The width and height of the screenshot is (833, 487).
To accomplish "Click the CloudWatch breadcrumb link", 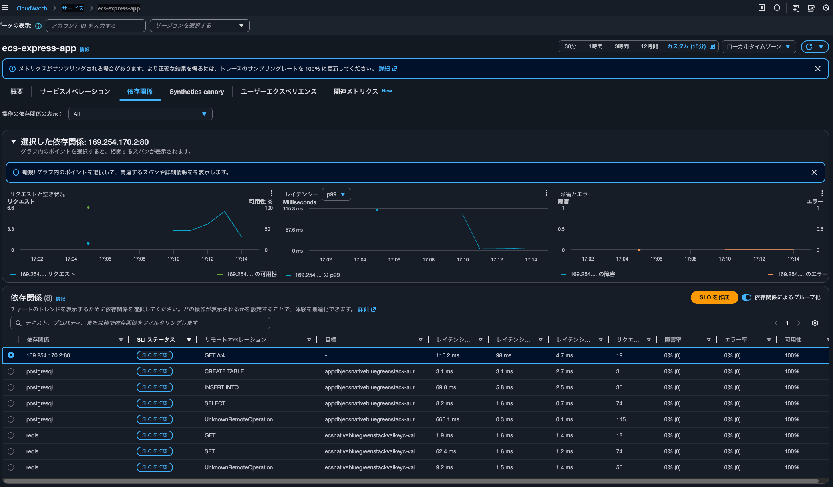I will (32, 8).
